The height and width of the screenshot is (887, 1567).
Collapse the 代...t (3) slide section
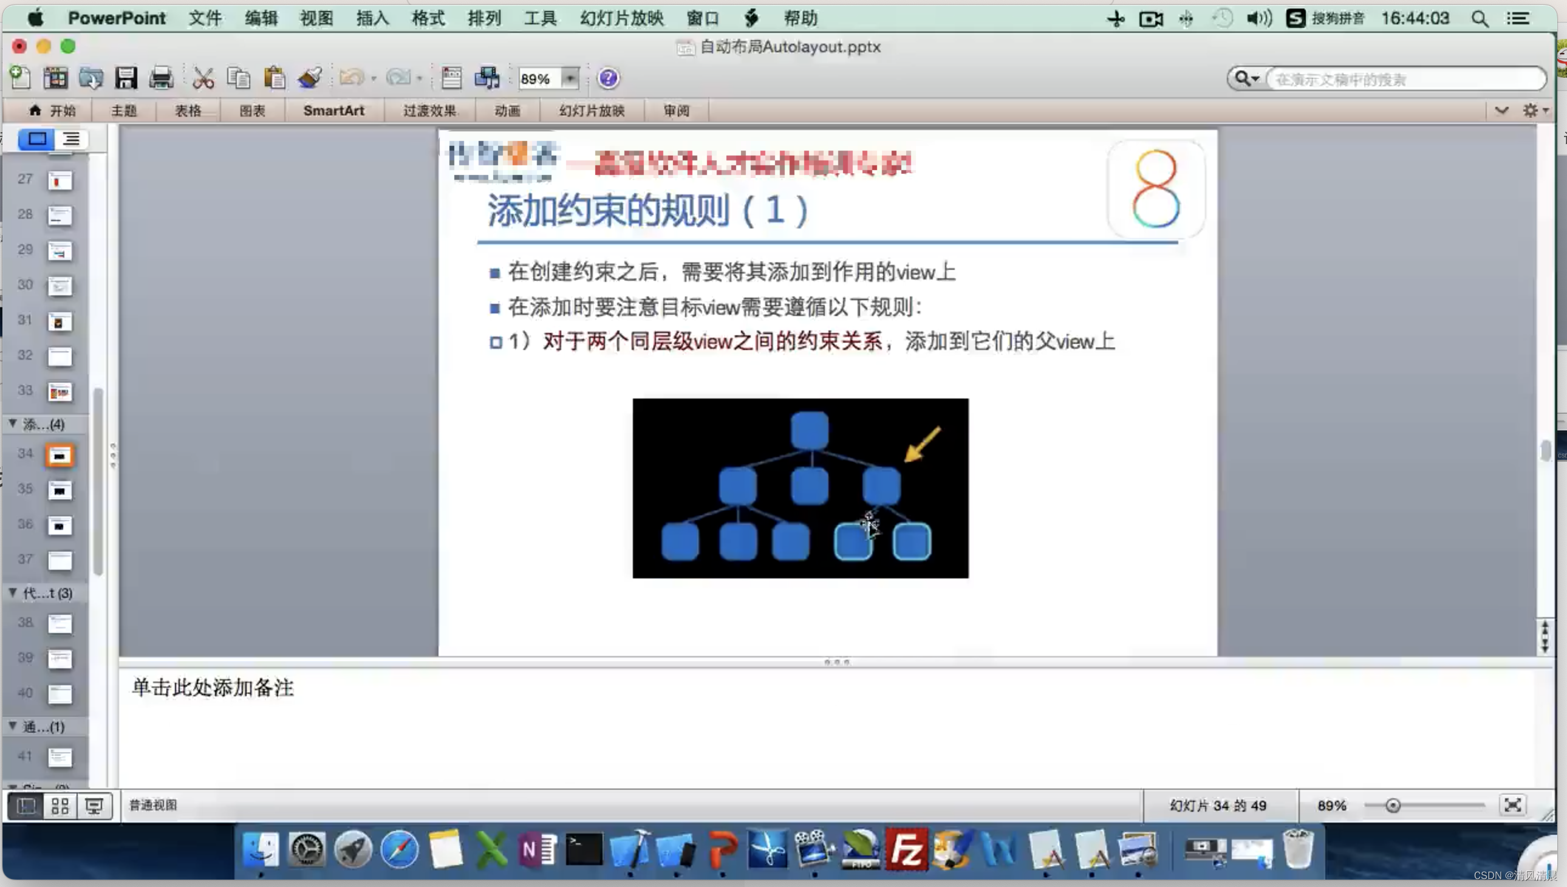click(13, 592)
